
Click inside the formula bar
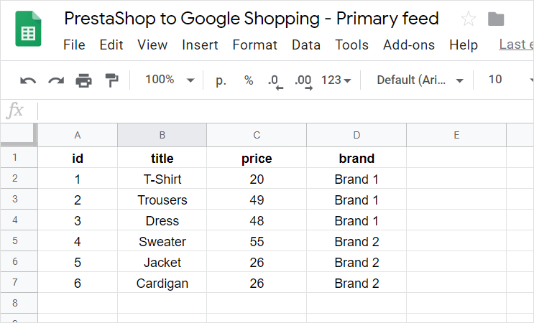tap(285, 111)
